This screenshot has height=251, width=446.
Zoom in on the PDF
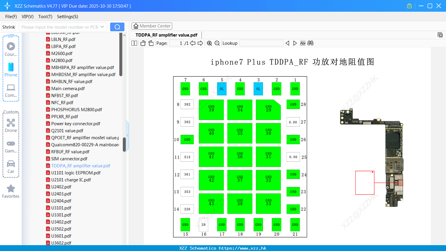tap(209, 43)
